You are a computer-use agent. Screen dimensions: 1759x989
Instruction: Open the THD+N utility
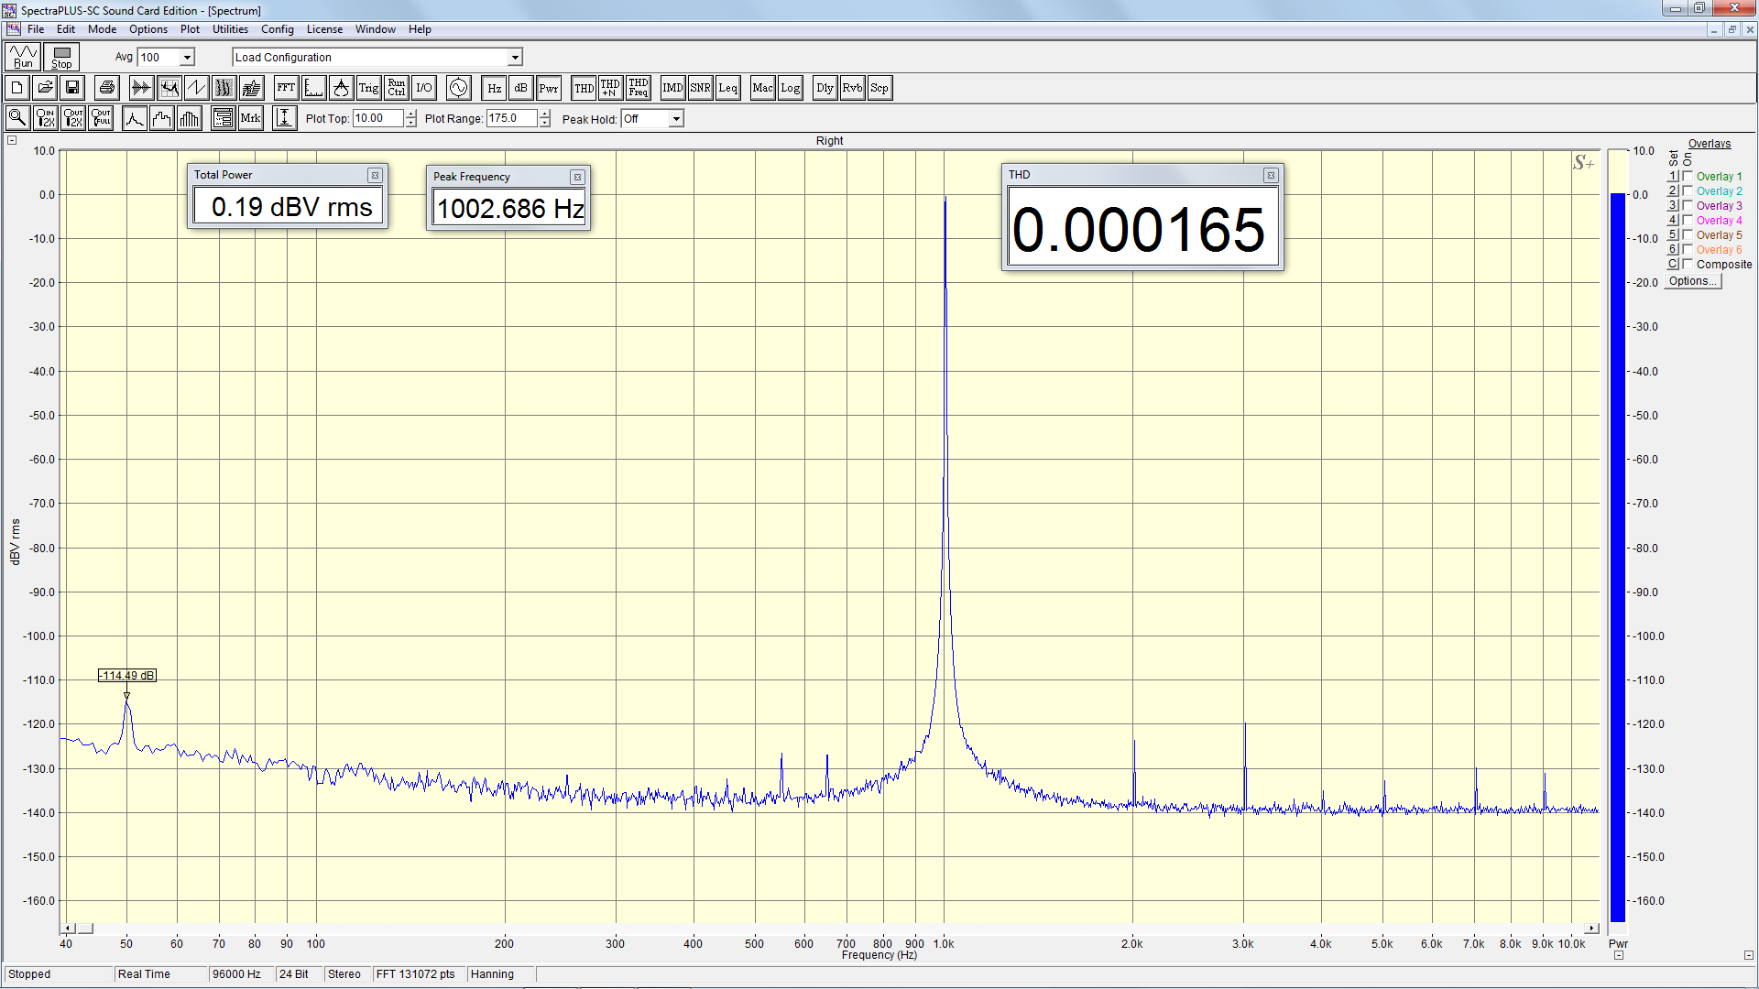(610, 88)
